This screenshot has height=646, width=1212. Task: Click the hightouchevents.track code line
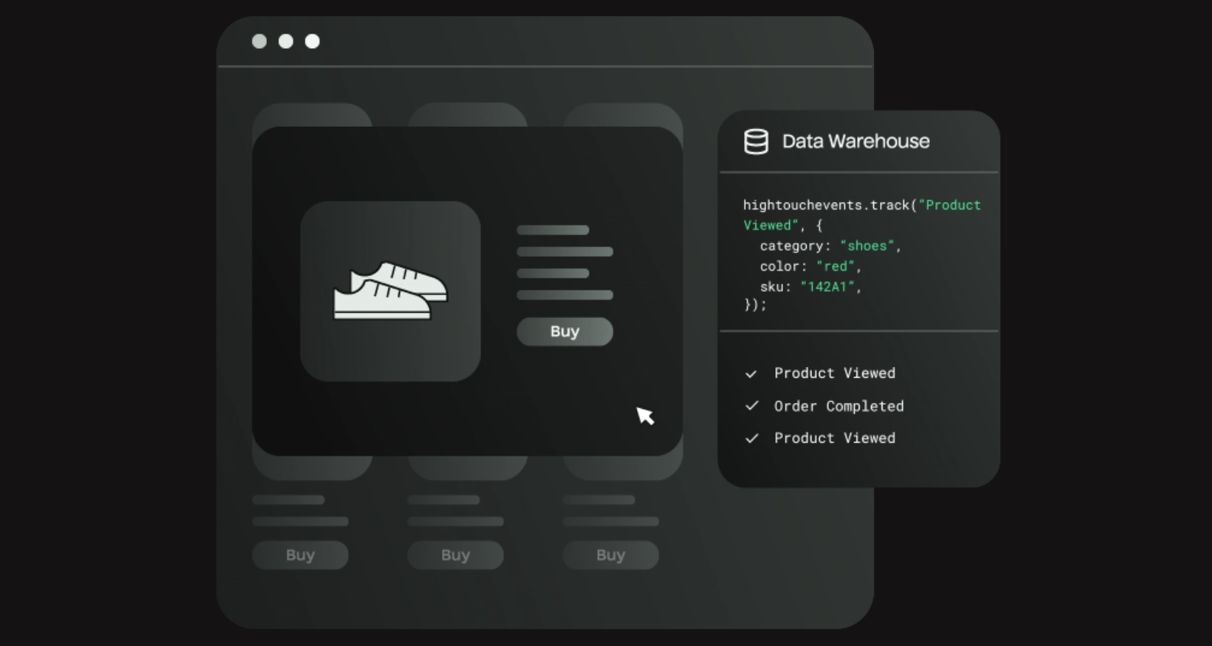click(862, 205)
